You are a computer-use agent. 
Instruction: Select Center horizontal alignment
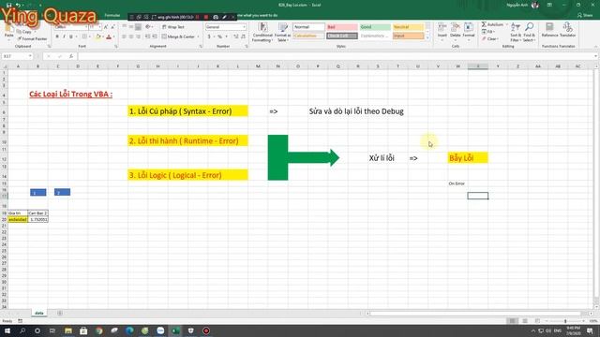click(131, 37)
